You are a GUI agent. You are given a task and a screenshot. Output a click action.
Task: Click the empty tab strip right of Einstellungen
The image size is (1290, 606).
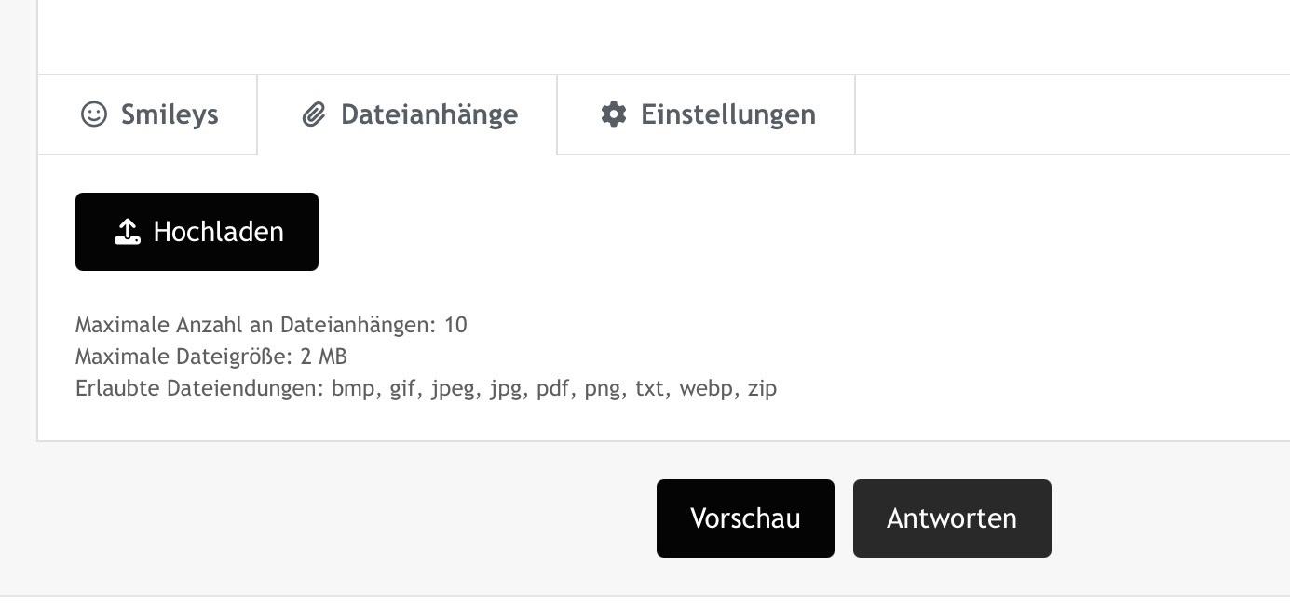(1071, 114)
